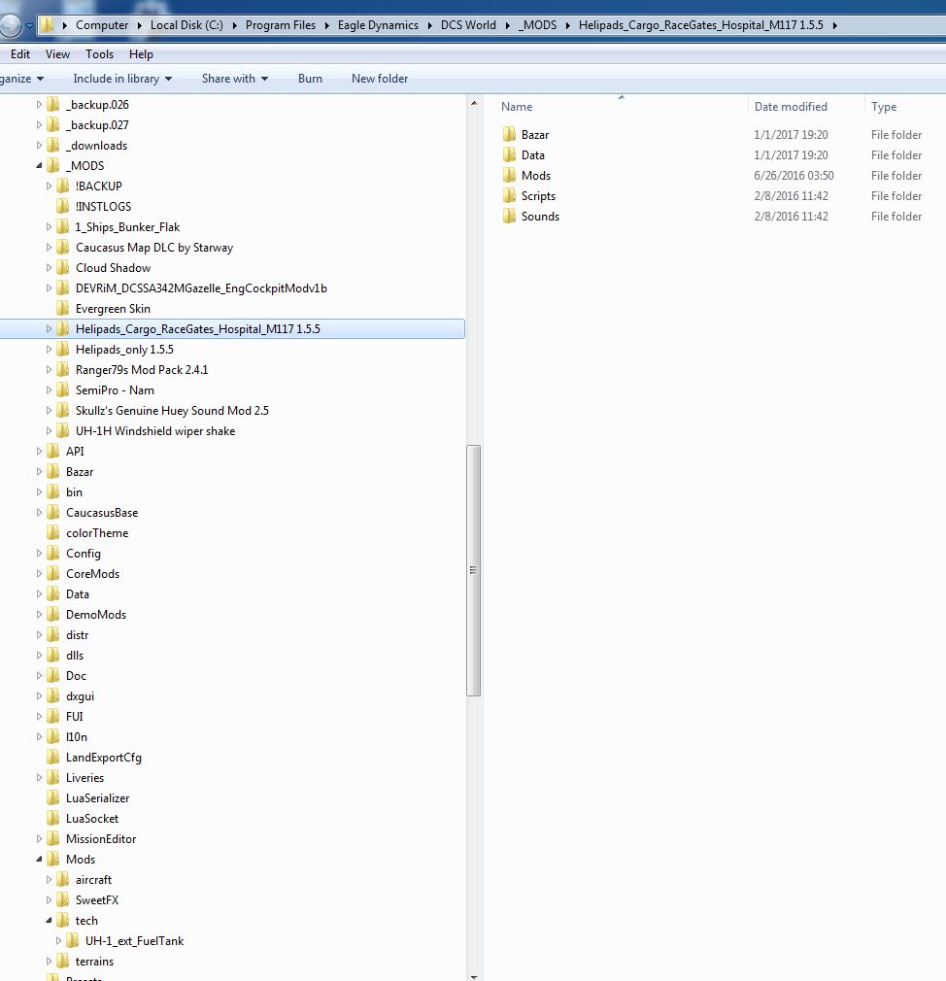The height and width of the screenshot is (981, 946).
Task: Open the Share with dropdown
Action: (x=235, y=79)
